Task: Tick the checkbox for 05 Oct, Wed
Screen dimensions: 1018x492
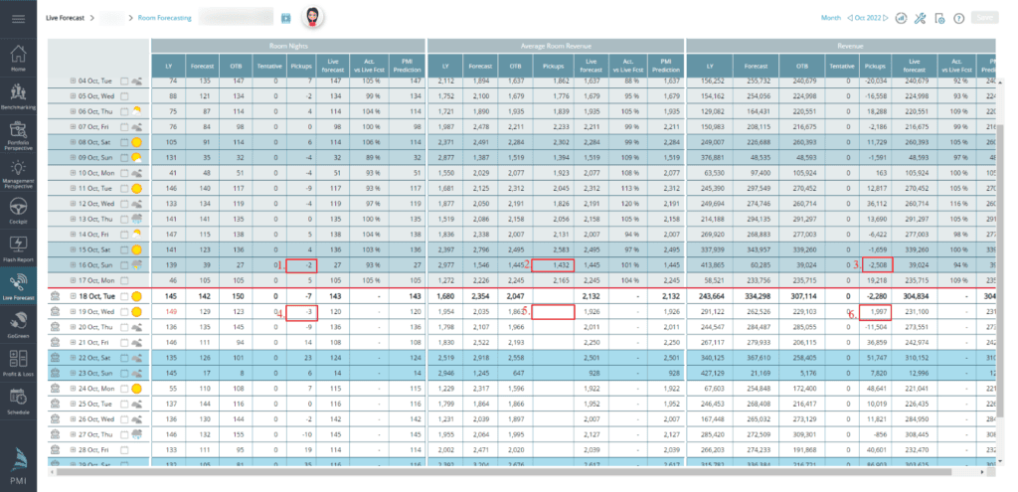Action: pos(124,97)
